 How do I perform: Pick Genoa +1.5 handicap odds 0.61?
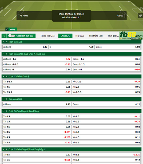coord(106,59)
